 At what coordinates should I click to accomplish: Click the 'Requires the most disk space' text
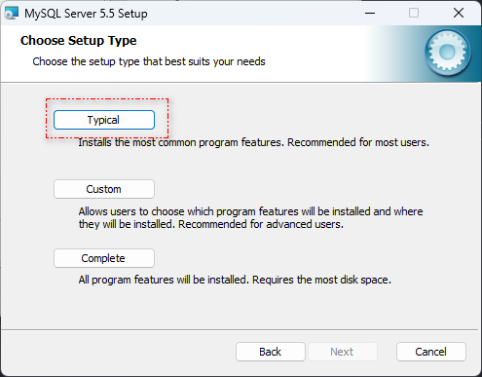click(321, 280)
